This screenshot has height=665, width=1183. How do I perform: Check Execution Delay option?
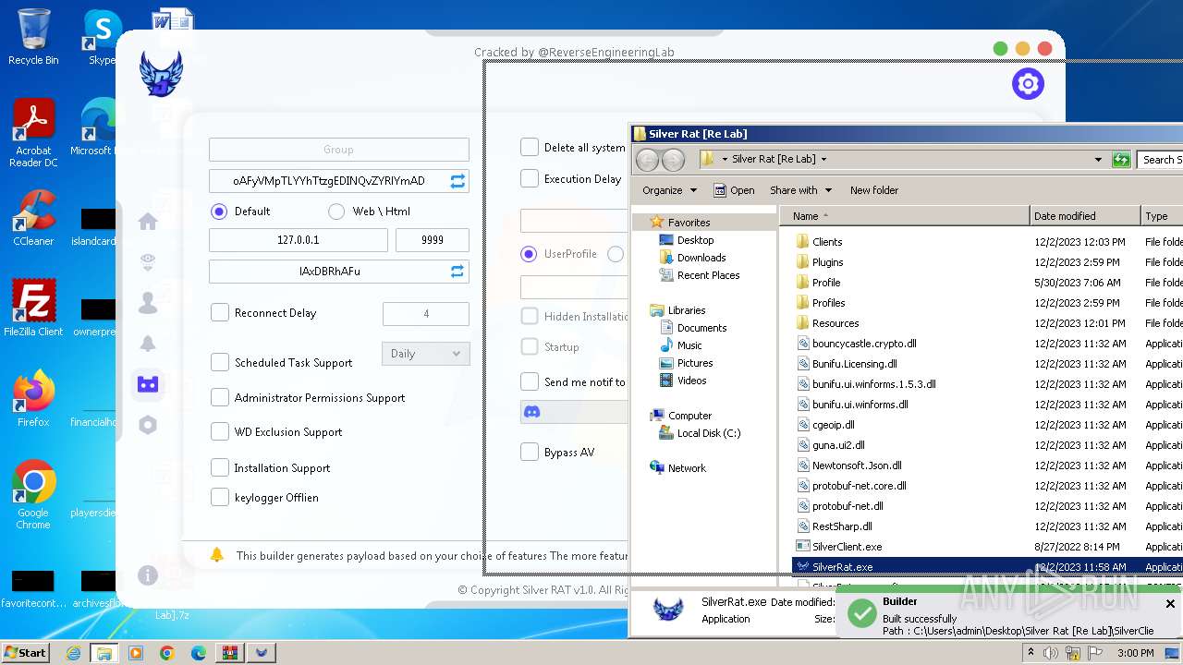coord(530,179)
